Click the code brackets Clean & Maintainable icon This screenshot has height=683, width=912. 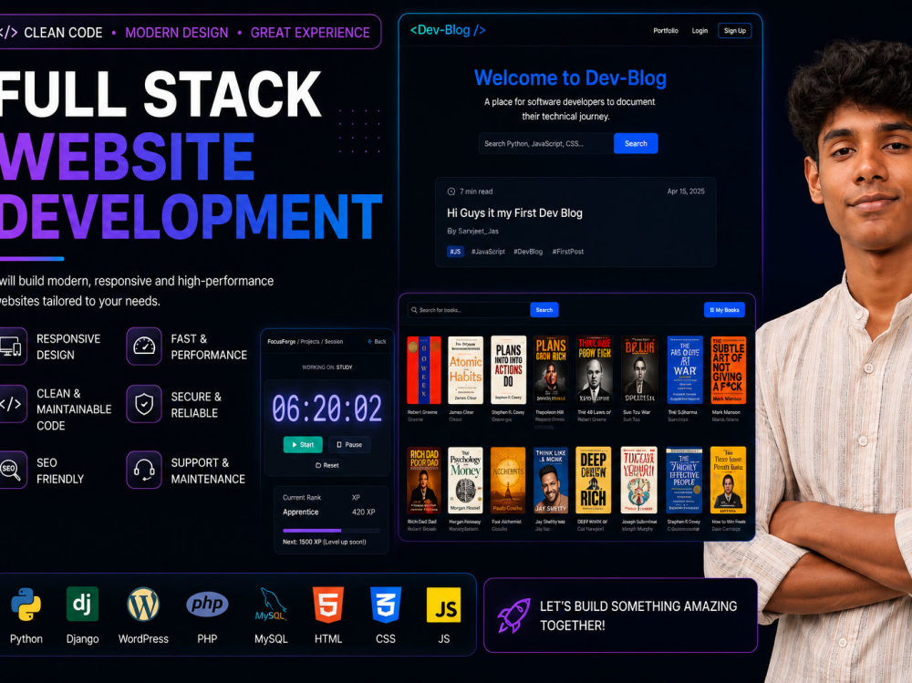coord(10,404)
